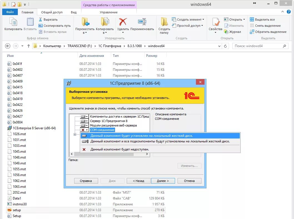Collapse the ribbon with the chevron
The width and height of the screenshot is (294, 219).
(283, 12)
